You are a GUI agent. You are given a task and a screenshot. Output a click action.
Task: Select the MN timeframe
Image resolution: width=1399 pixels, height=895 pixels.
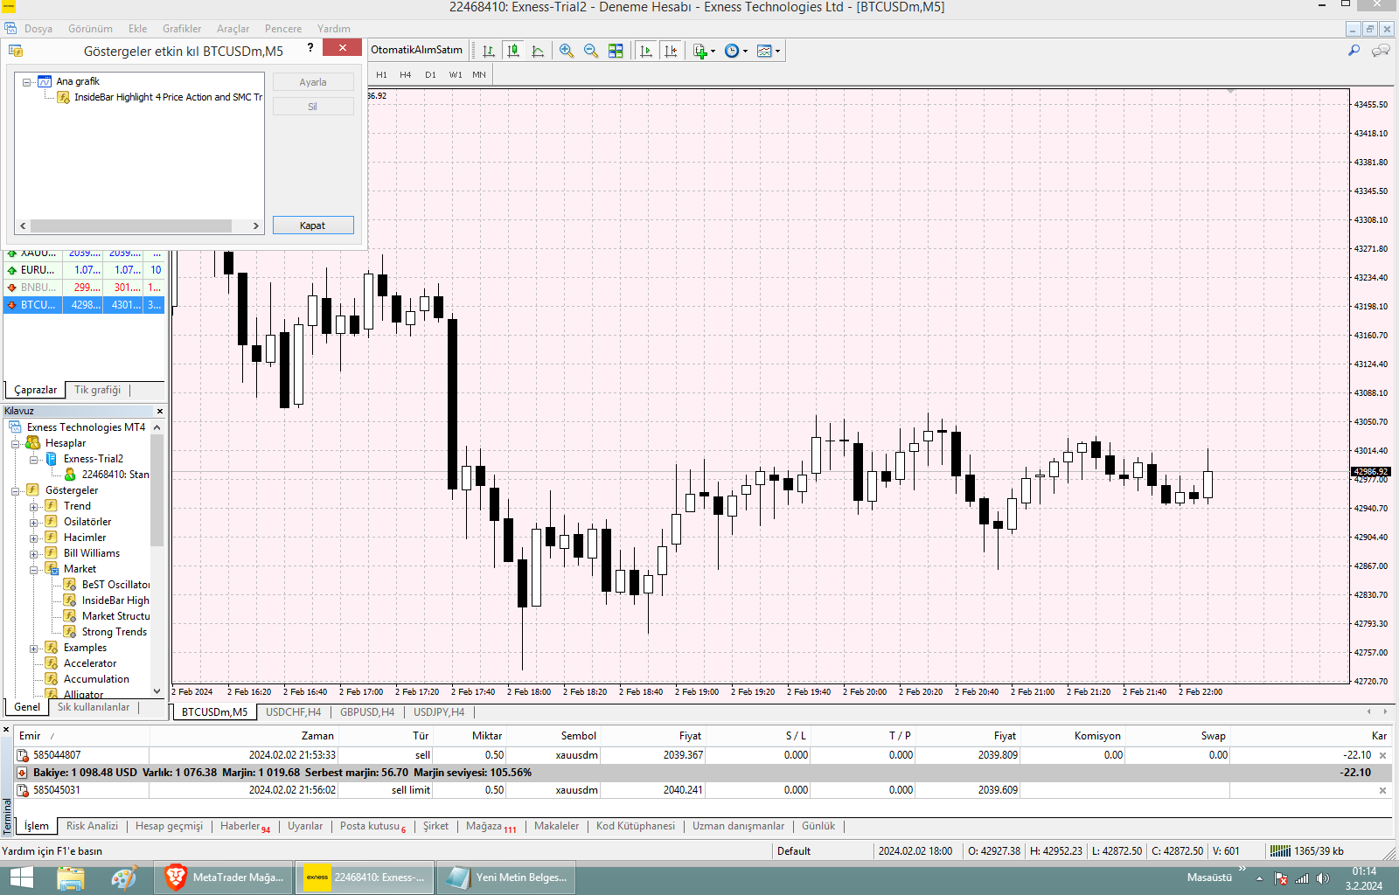tap(479, 74)
